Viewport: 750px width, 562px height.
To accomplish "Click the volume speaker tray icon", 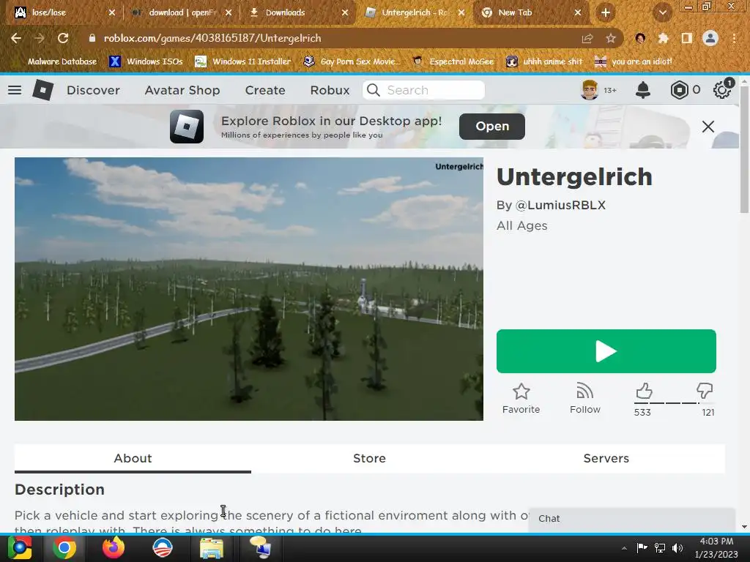I will point(677,547).
